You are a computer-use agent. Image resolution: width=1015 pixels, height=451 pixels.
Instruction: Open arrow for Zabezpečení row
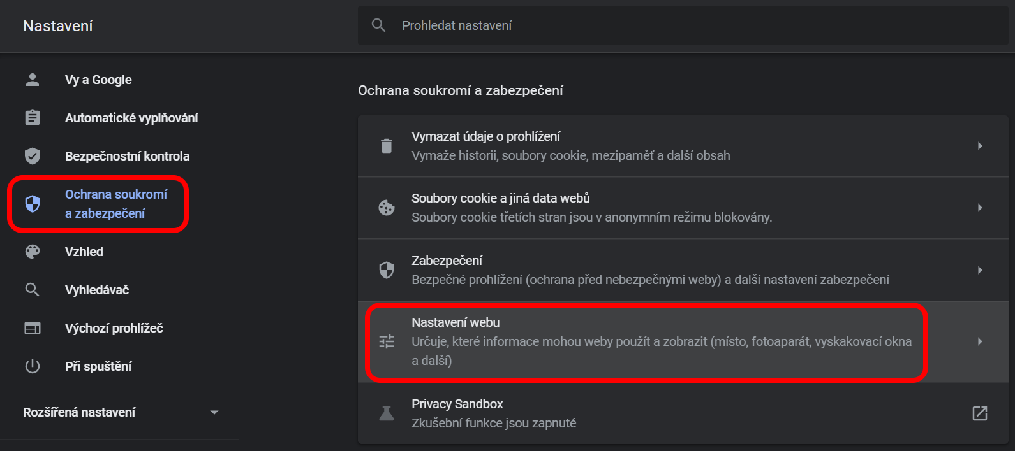[980, 270]
